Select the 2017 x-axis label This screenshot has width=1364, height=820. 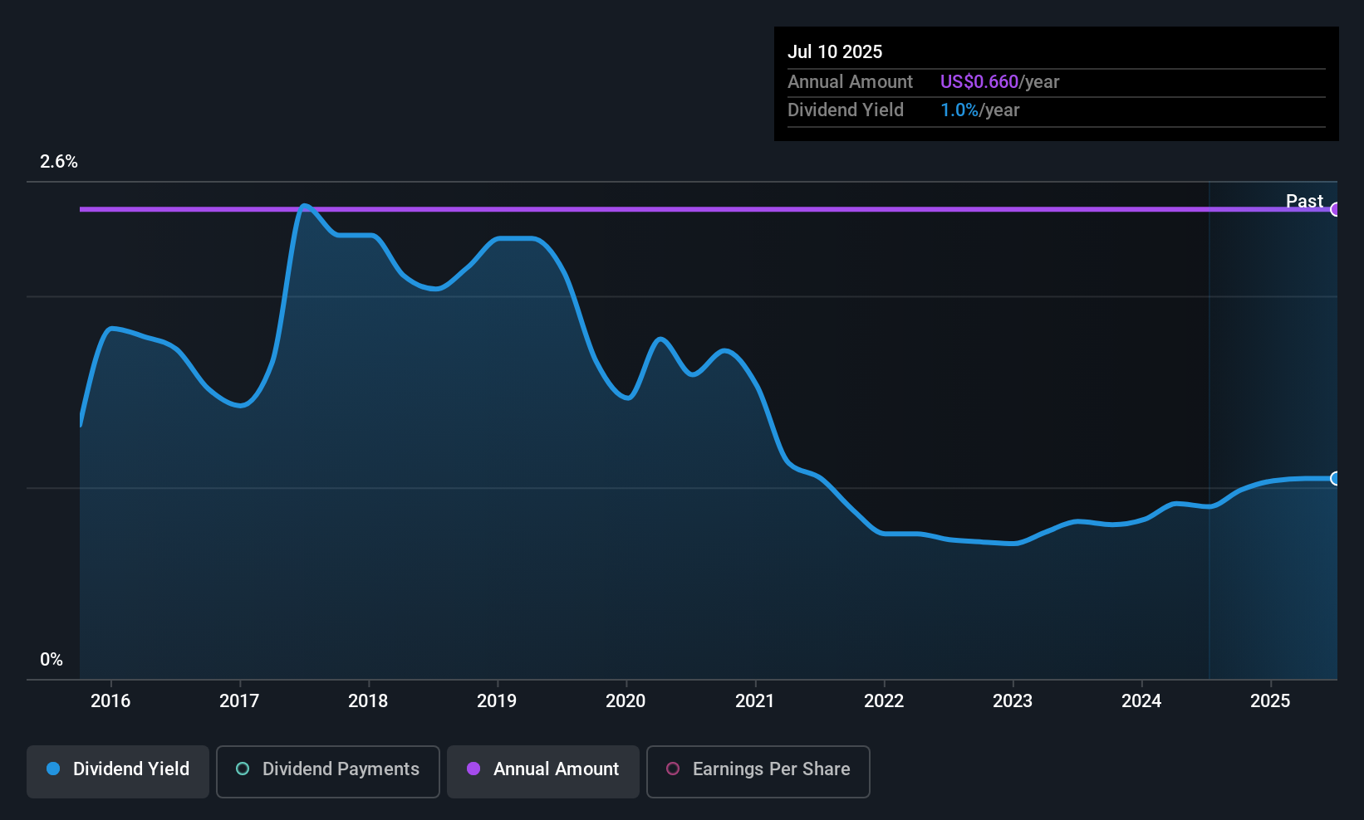239,701
